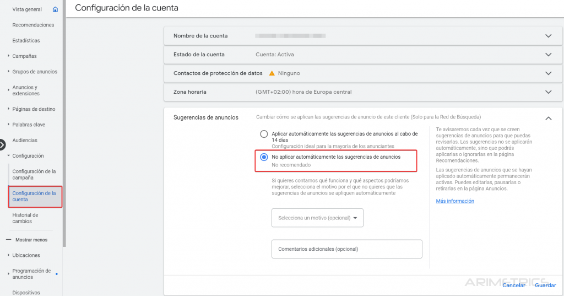
Task: Expand Palabras clave in sidebar
Action: 8,124
